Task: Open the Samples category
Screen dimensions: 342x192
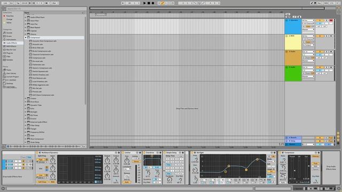Action: pyautogui.click(x=10, y=60)
